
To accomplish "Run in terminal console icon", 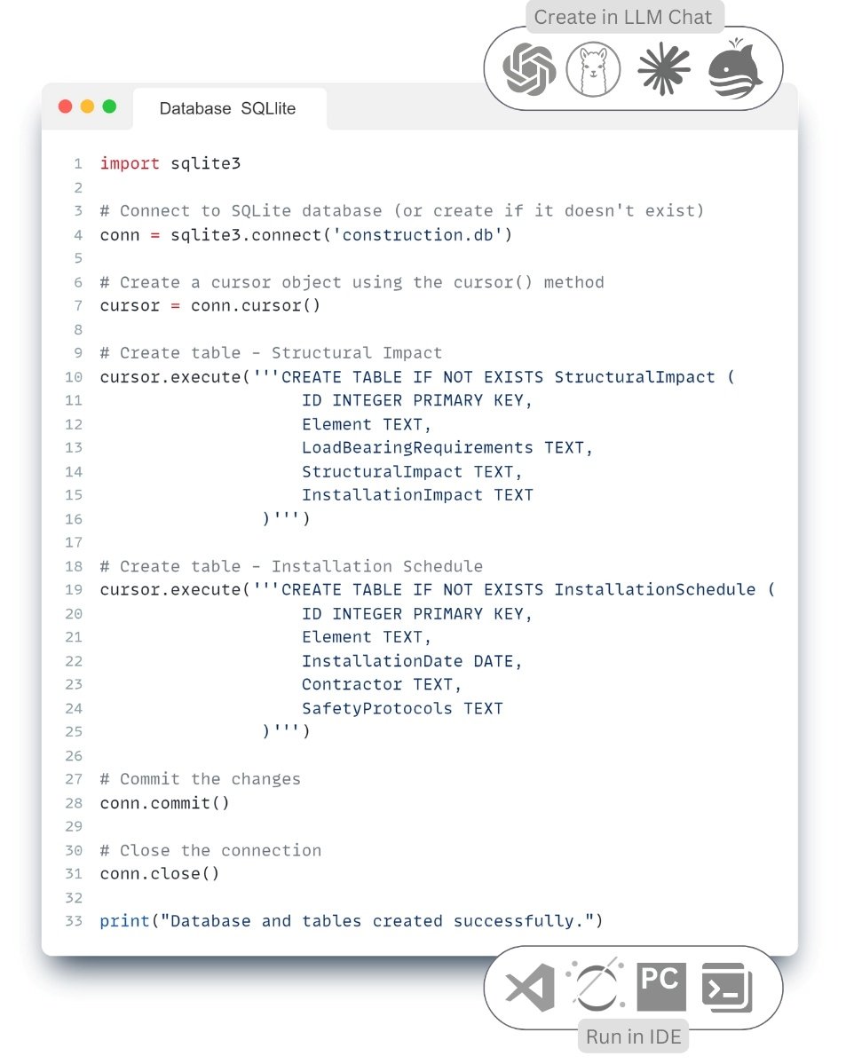I will coord(726,987).
